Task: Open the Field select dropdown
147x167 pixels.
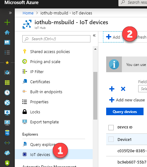Action: (x=143, y=89)
